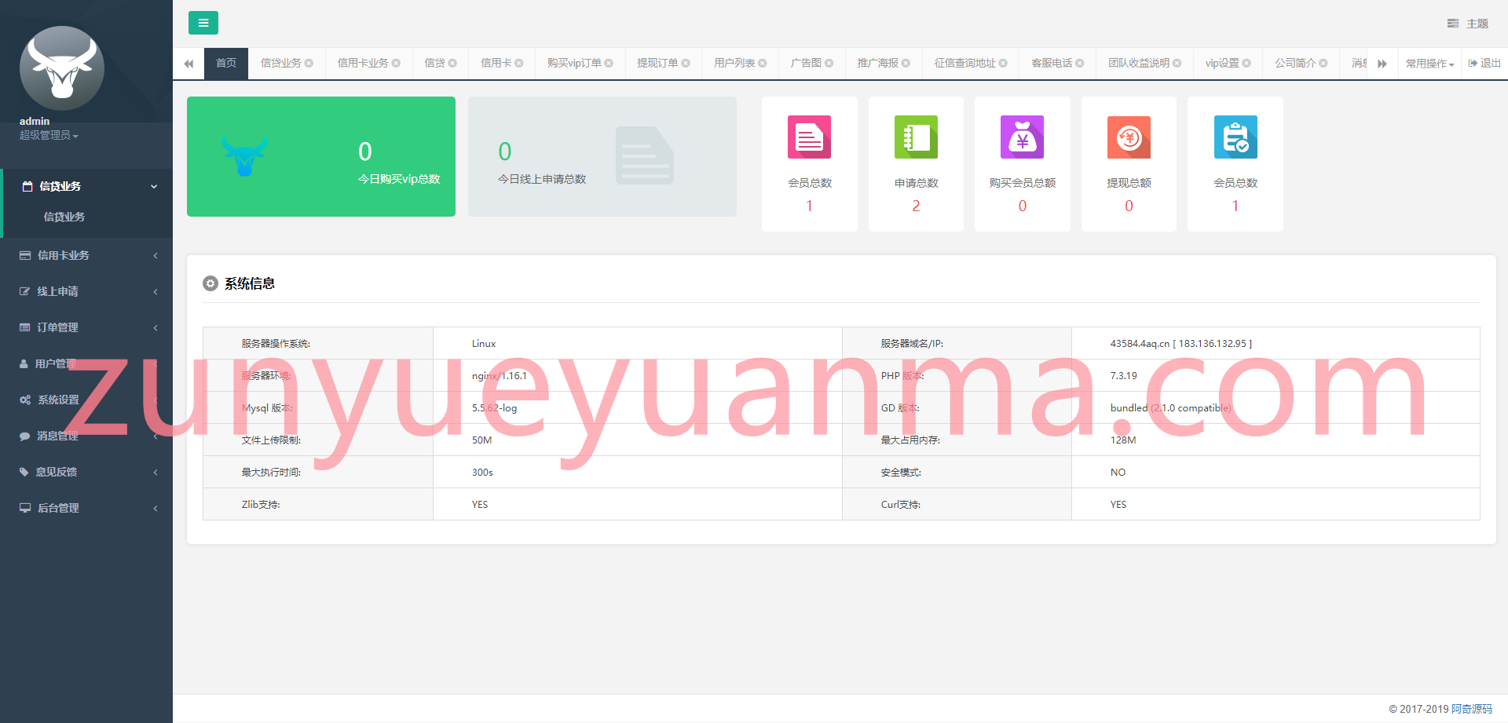Close the 团队收益说明 tab
Image resolution: width=1508 pixels, height=723 pixels.
pos(1177,64)
